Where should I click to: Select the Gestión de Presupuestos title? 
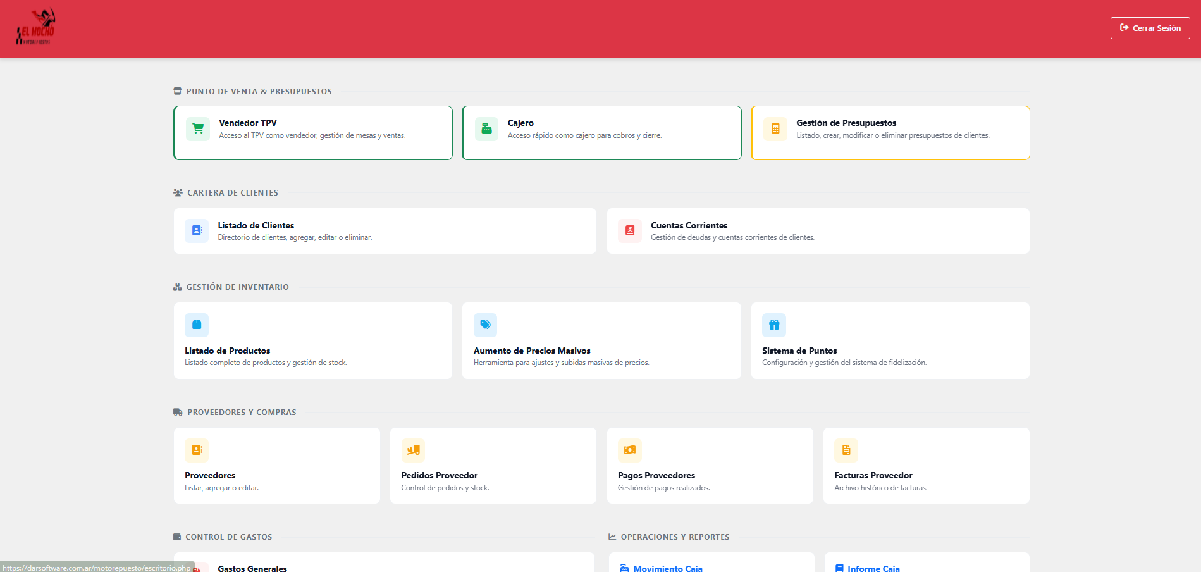(846, 123)
